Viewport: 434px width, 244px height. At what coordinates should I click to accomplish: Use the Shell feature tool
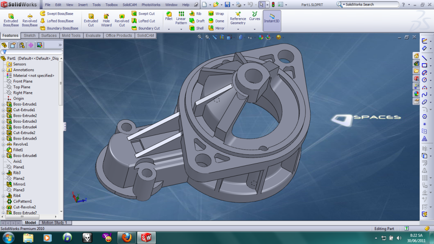tap(196, 28)
